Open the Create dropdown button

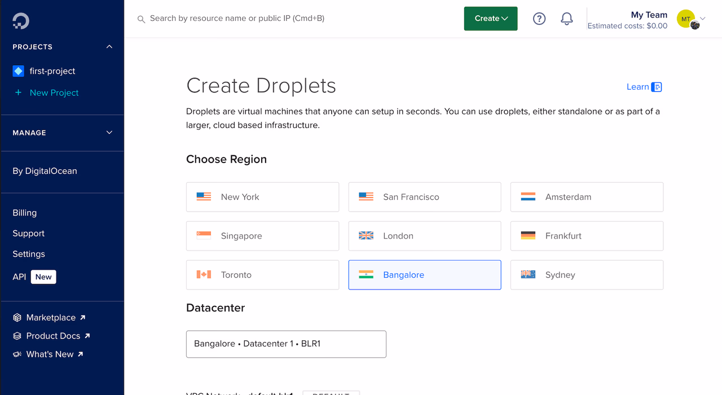click(491, 19)
